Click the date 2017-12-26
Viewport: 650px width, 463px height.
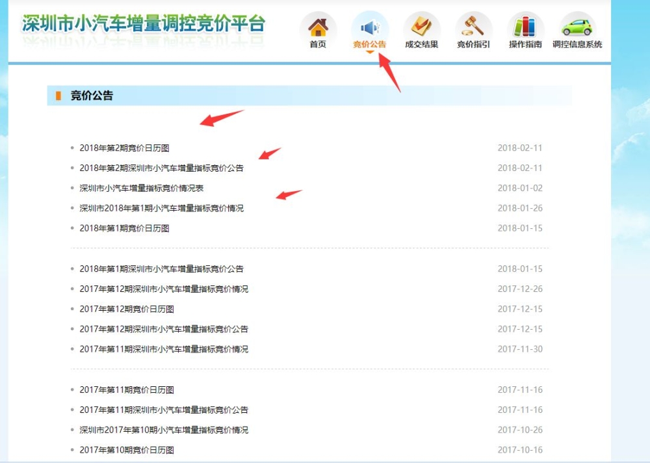(x=520, y=289)
